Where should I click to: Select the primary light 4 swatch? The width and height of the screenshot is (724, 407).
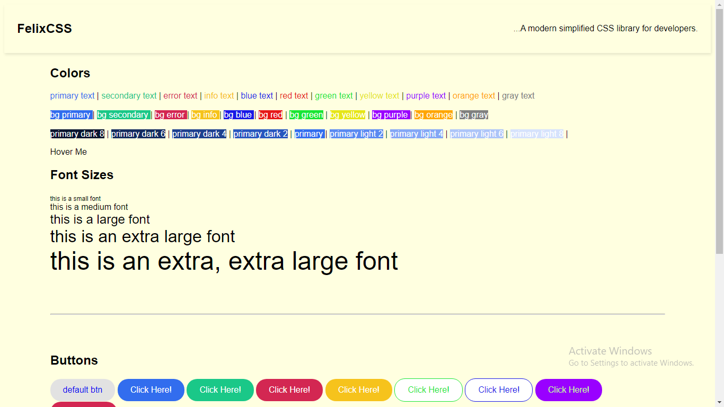pos(417,134)
